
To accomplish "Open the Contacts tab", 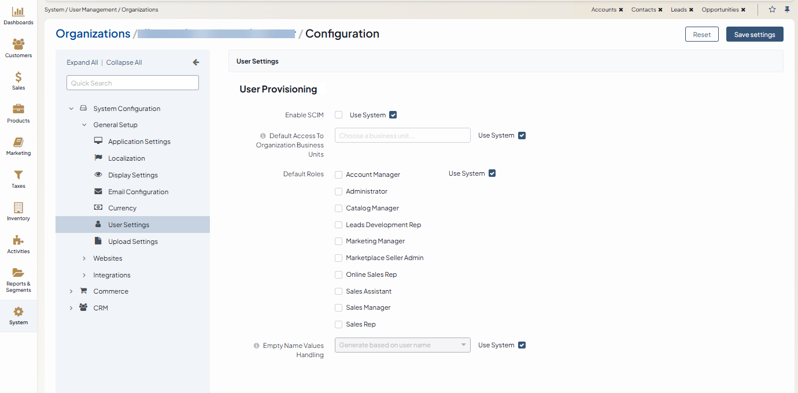I will coord(642,9).
